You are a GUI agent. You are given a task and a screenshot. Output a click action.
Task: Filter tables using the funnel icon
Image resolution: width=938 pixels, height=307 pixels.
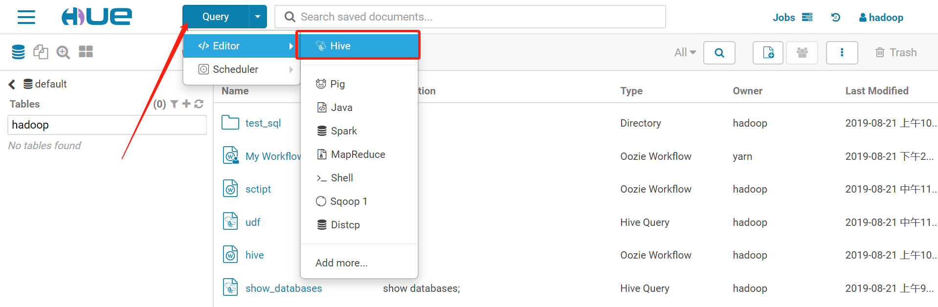click(174, 104)
